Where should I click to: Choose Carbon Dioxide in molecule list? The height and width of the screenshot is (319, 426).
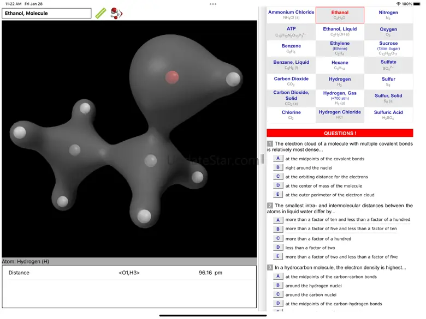[x=291, y=81]
